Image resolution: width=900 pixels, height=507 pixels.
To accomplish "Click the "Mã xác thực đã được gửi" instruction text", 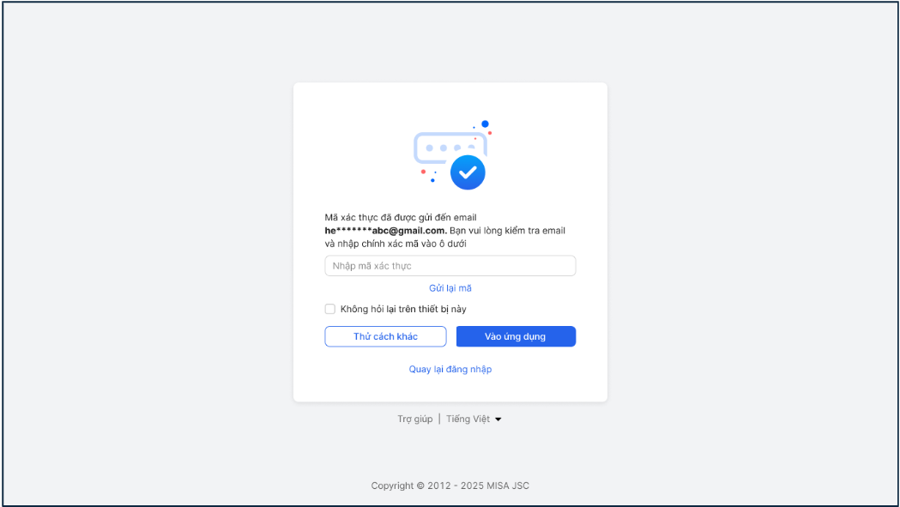I will pos(400,218).
